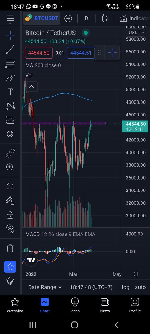Open the USDT currency dropdown
Image resolution: width=150 pixels, height=334 pixels.
tap(136, 32)
